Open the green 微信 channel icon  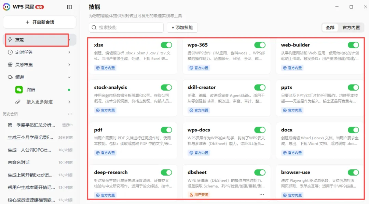[19, 90]
